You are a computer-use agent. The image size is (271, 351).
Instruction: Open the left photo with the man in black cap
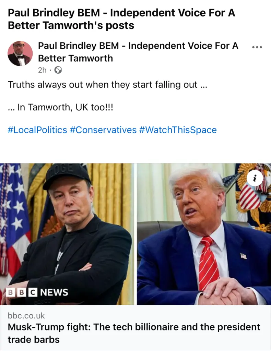pos(67,234)
